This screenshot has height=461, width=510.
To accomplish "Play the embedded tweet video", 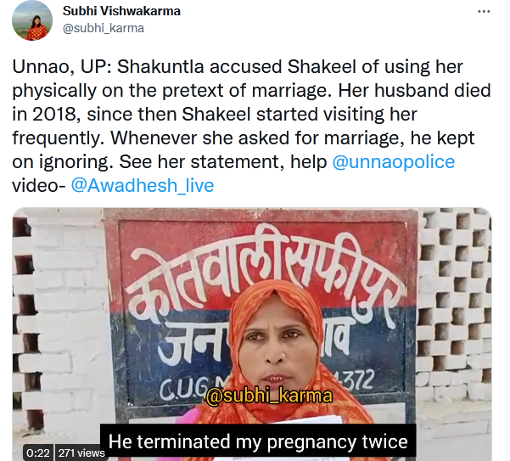I will point(252,335).
